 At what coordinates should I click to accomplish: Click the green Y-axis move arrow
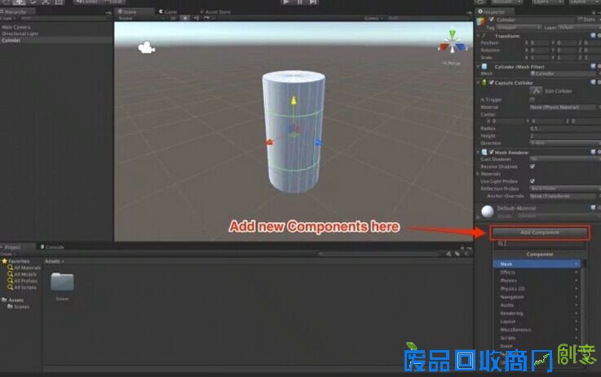294,100
